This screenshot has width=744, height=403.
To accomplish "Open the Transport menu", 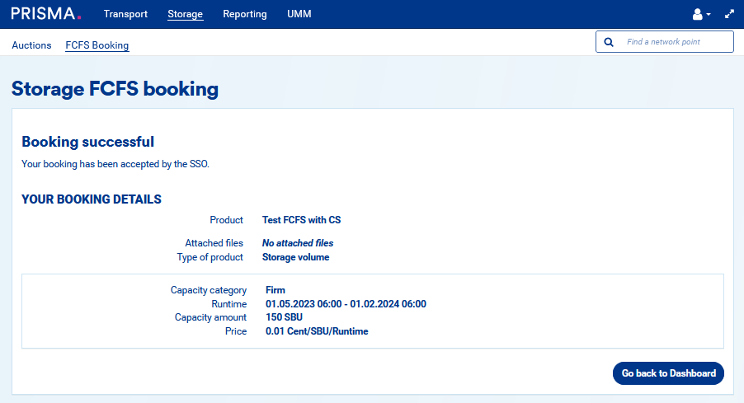I will 125,14.
